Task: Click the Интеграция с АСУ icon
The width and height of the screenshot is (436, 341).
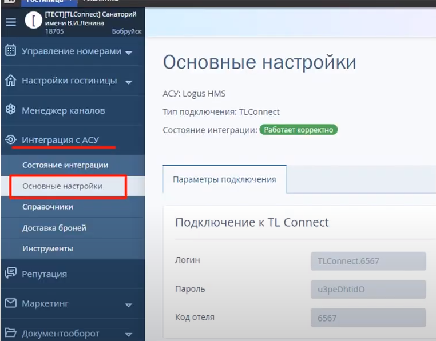Action: [10, 139]
